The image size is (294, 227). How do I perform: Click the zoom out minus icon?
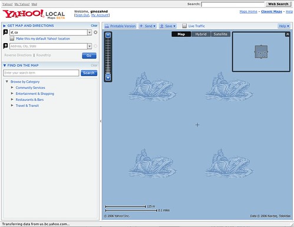pos(108,35)
